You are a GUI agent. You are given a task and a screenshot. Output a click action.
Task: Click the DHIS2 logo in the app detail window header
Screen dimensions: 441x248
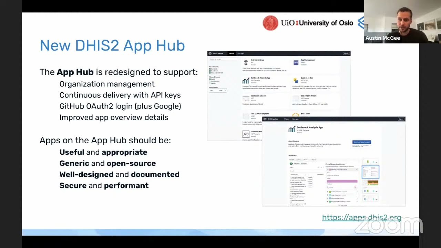(265, 119)
